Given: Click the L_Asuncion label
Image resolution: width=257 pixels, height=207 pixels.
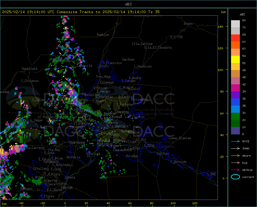Looking at the screenshot, I should pos(143,66).
